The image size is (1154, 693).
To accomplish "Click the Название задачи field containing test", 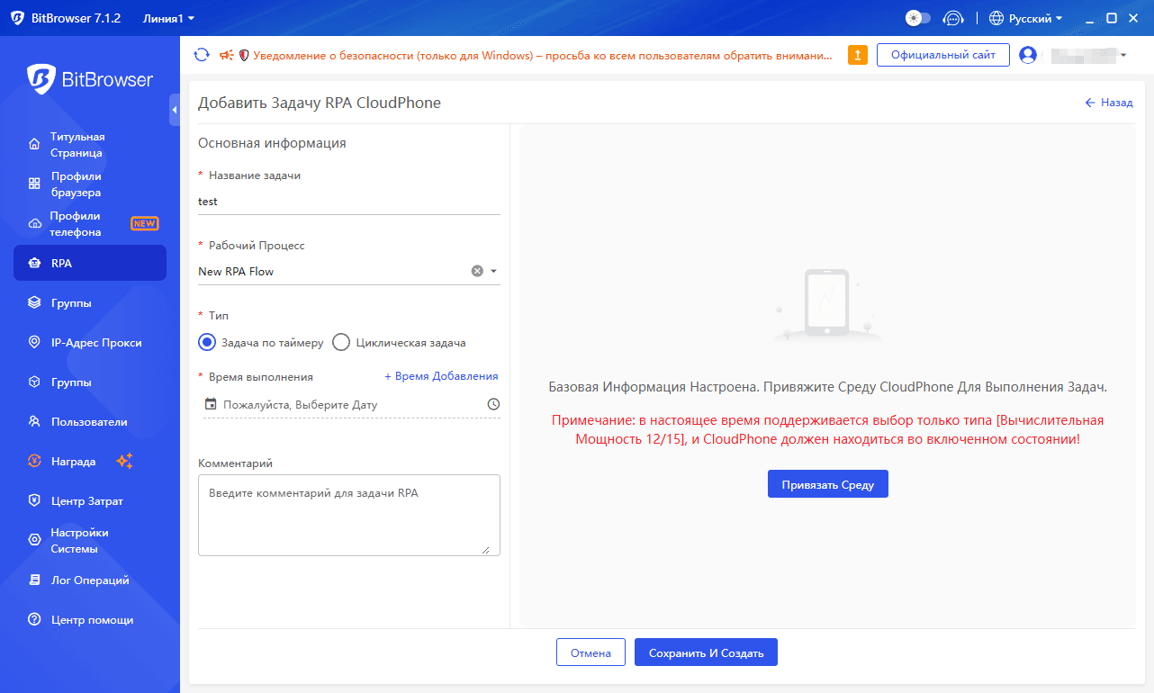I will [349, 202].
